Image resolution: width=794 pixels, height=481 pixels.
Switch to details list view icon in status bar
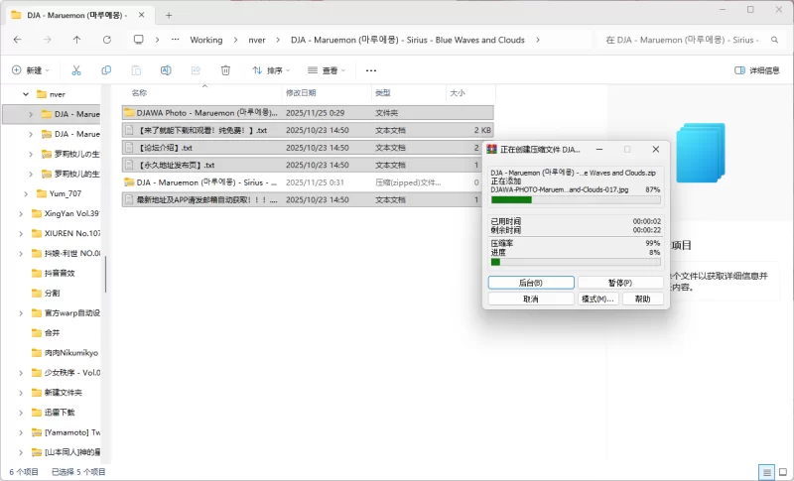766,472
